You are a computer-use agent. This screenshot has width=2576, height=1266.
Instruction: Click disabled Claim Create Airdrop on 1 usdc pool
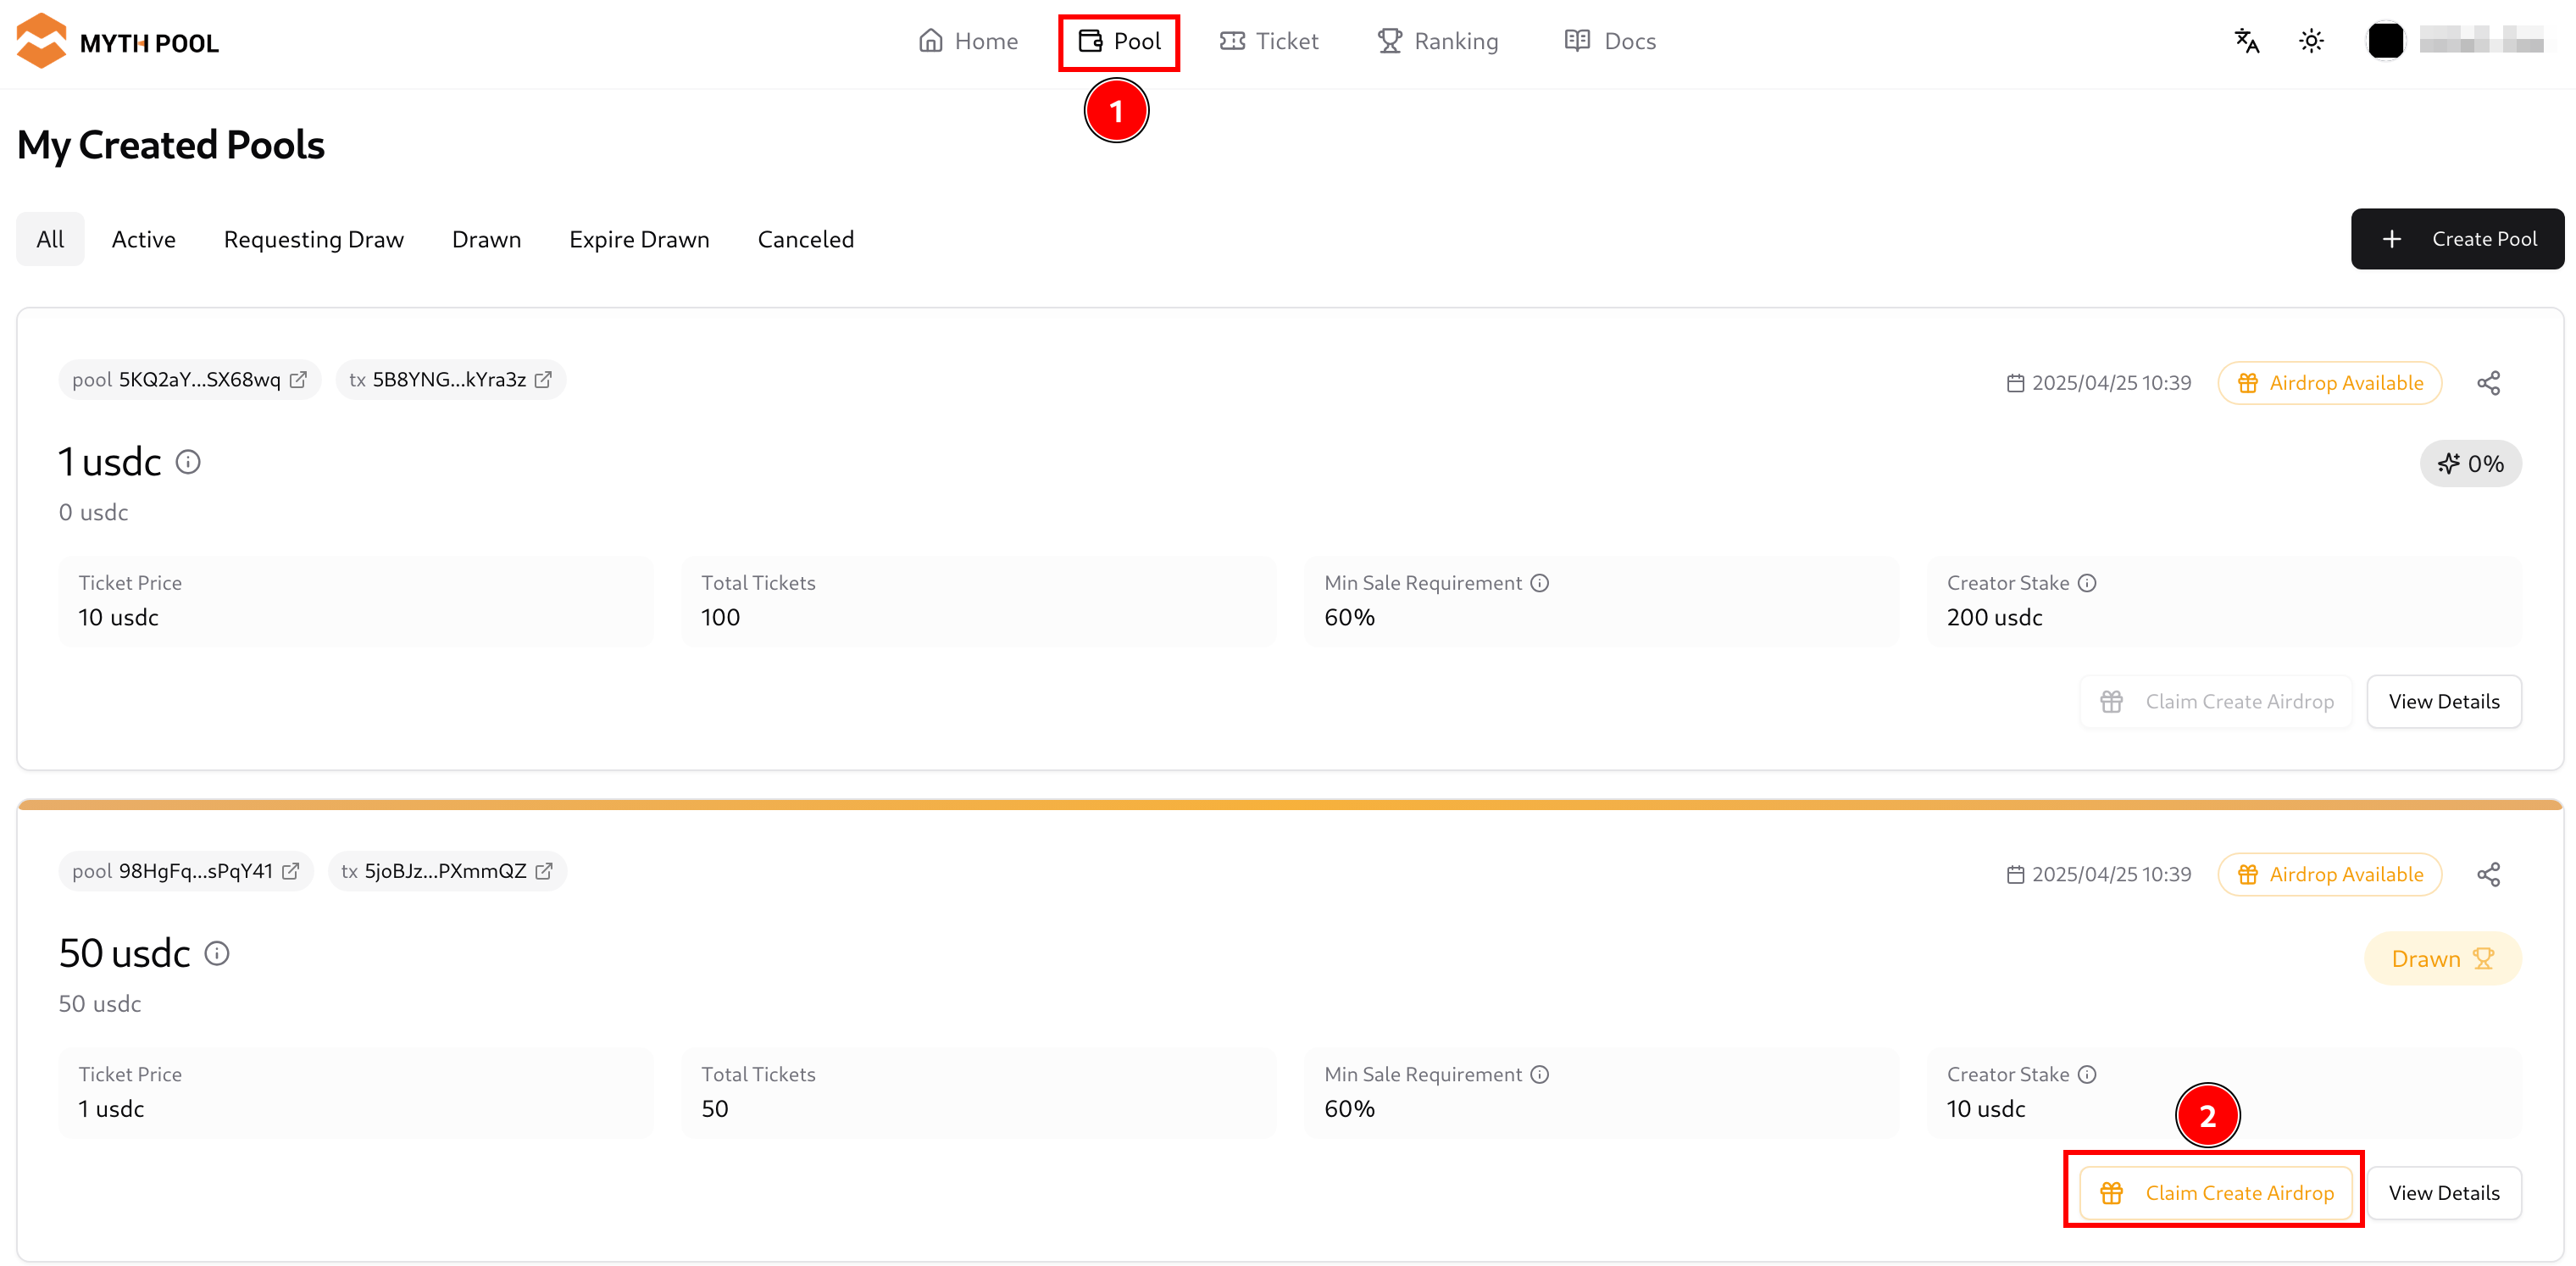[x=2216, y=702]
